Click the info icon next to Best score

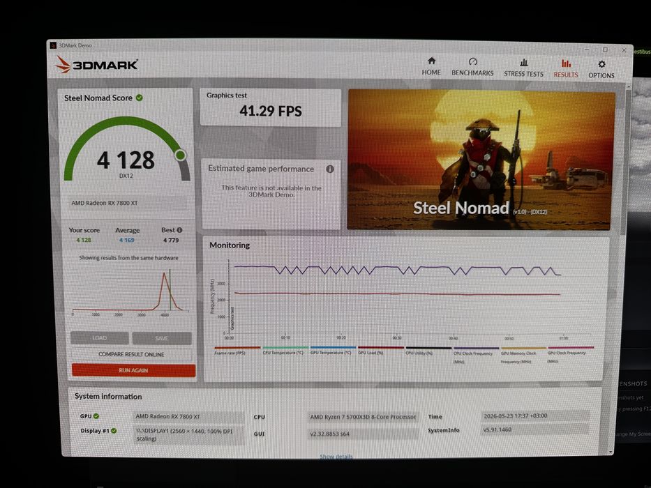[x=179, y=230]
